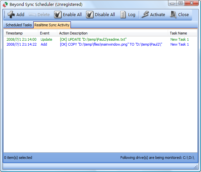Click the Enable All checkmark icon
This screenshot has width=201, height=172.
click(x=58, y=14)
